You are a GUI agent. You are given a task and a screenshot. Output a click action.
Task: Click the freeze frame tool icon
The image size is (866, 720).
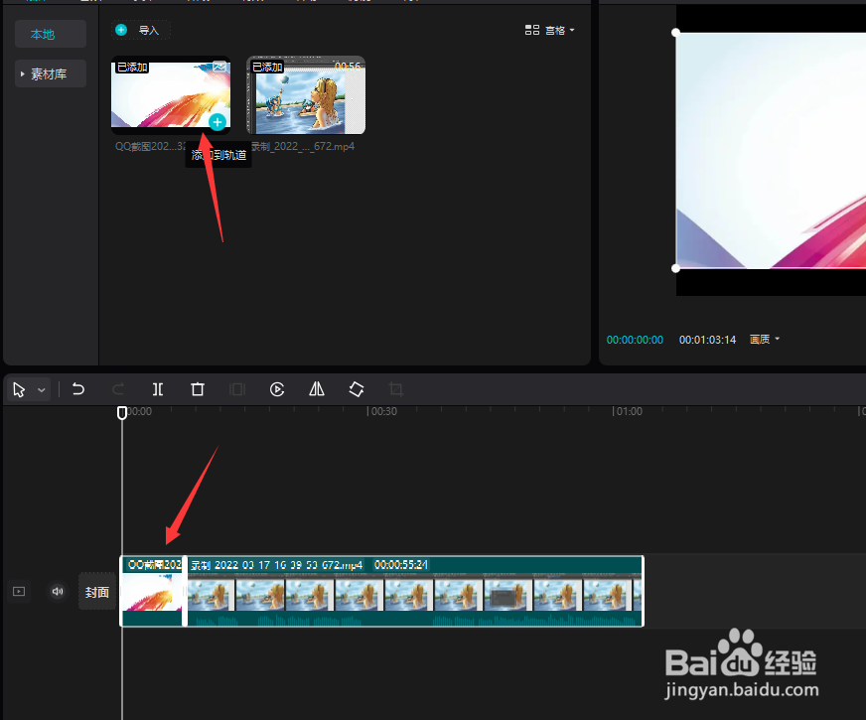tap(237, 389)
